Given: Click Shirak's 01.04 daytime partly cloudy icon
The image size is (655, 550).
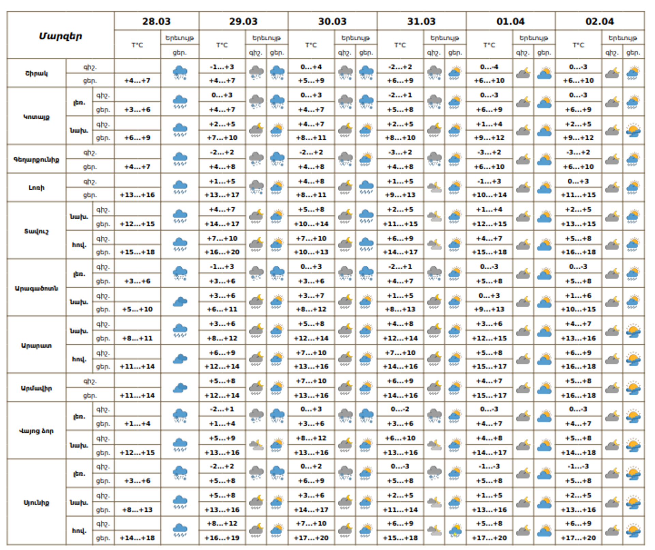Looking at the screenshot, I should click(544, 73).
